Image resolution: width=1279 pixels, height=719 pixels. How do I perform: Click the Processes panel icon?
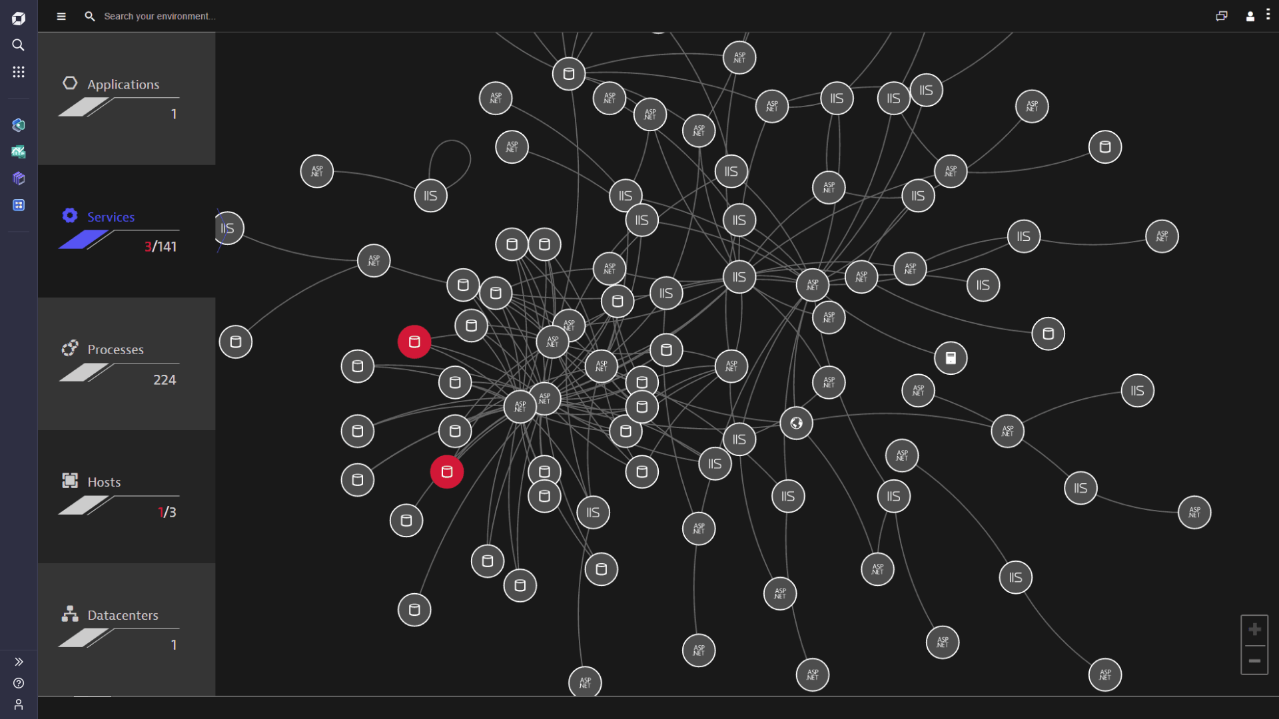70,349
